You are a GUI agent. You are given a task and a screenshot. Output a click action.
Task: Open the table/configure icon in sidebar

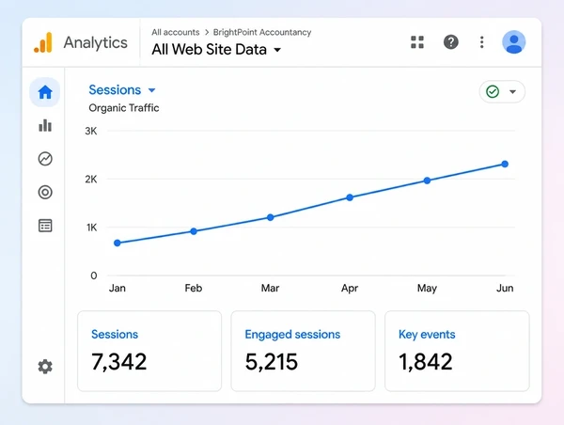tap(45, 226)
